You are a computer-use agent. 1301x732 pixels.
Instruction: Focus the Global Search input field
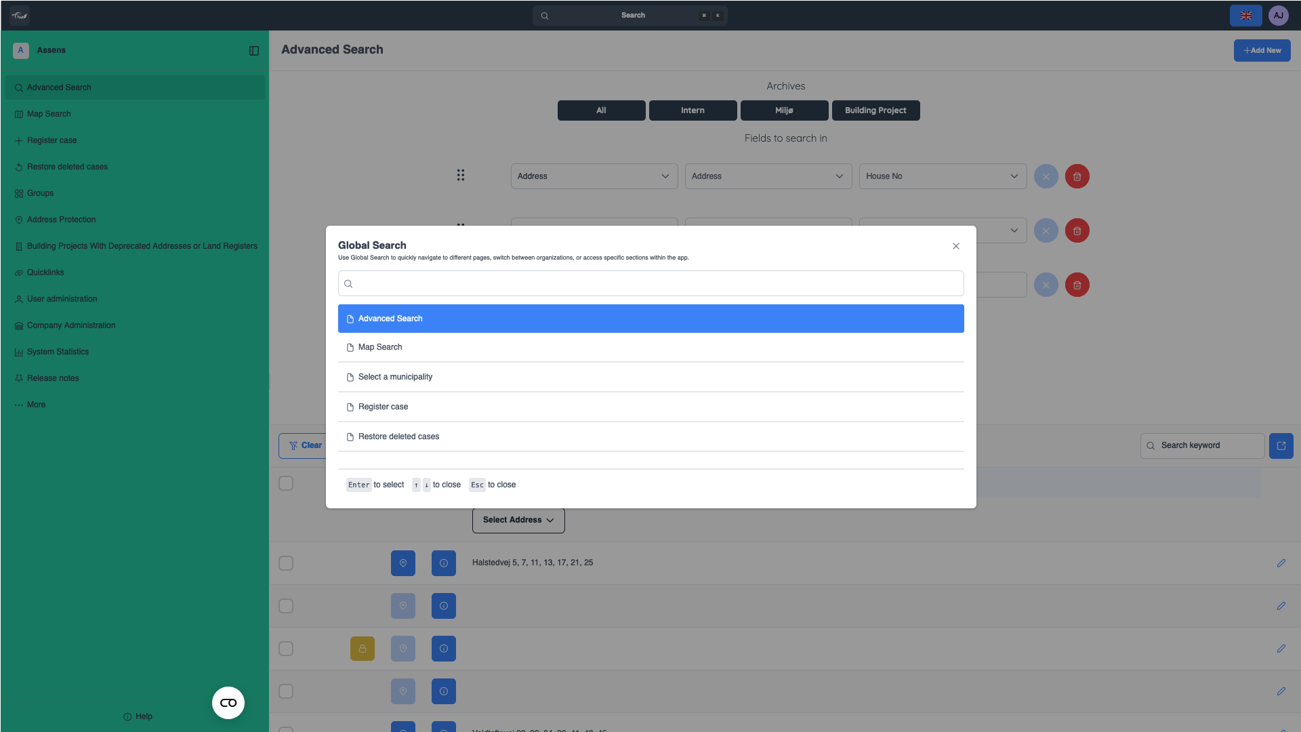(x=650, y=283)
